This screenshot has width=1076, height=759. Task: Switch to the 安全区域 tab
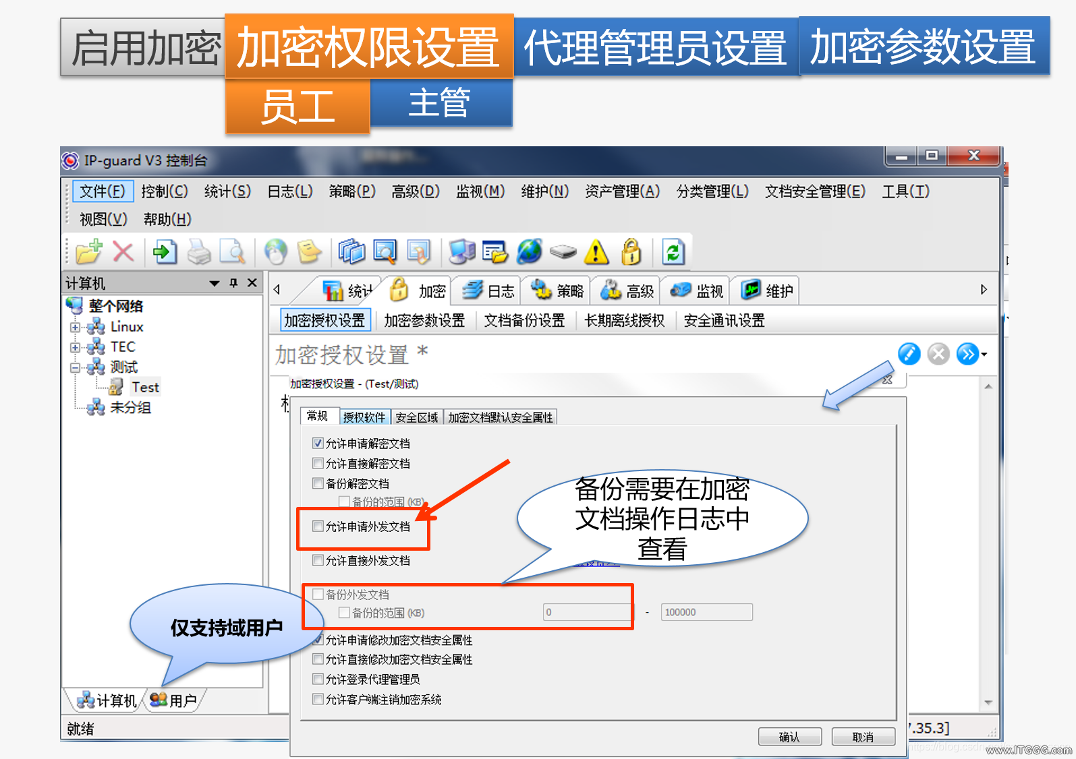(x=417, y=417)
